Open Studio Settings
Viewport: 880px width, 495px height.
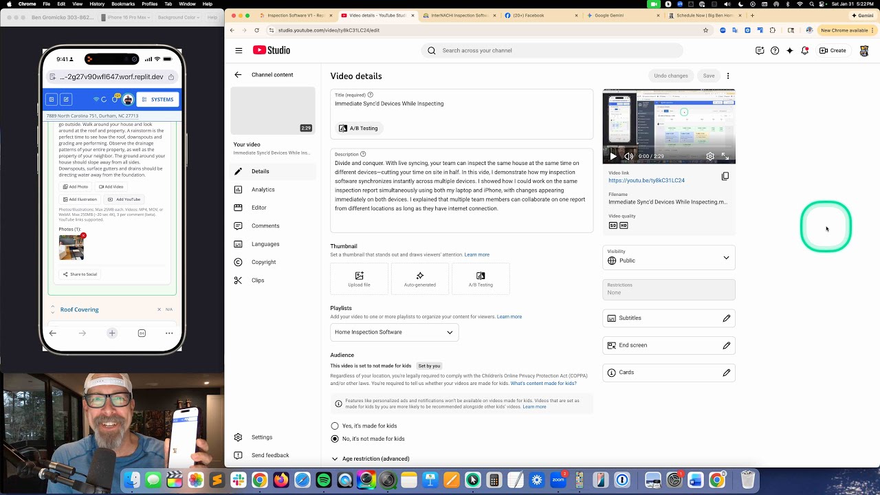(x=272, y=437)
